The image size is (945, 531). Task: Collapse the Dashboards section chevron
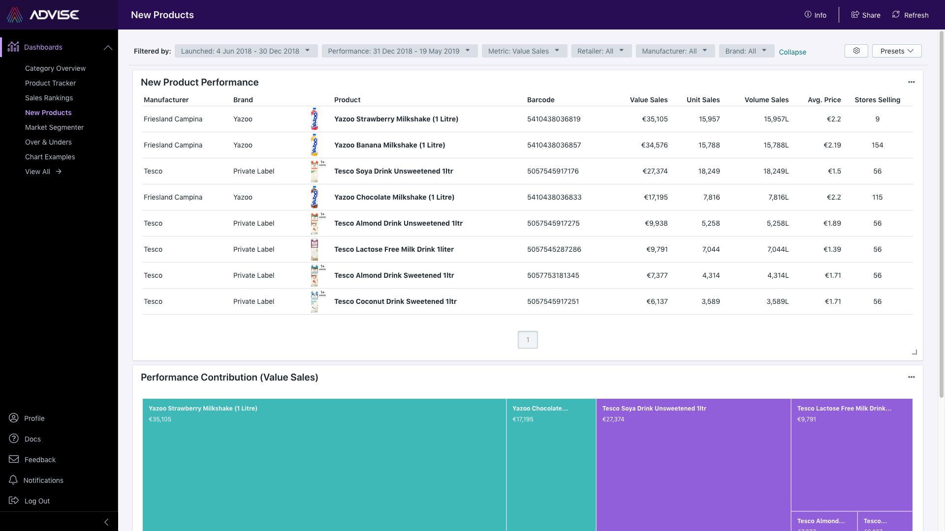108,47
